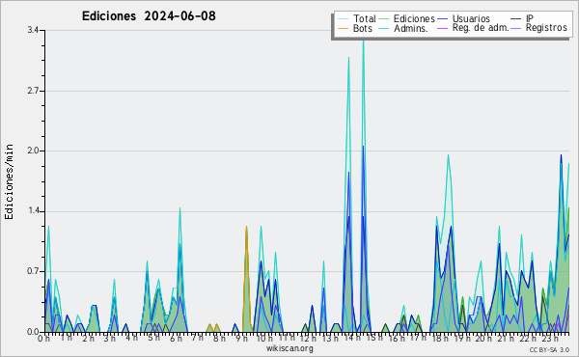
Task: Click the '3 h' x-axis label
Action: [109, 339]
